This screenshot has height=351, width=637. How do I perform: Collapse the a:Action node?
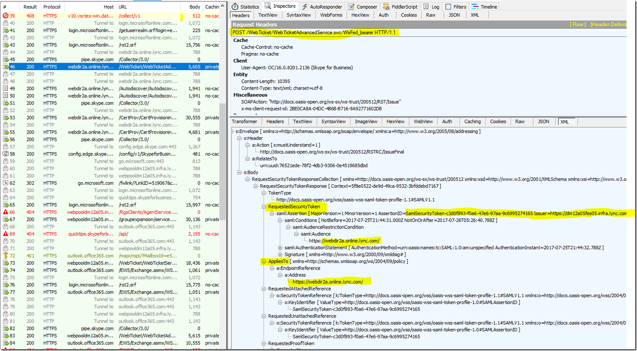tap(247, 145)
